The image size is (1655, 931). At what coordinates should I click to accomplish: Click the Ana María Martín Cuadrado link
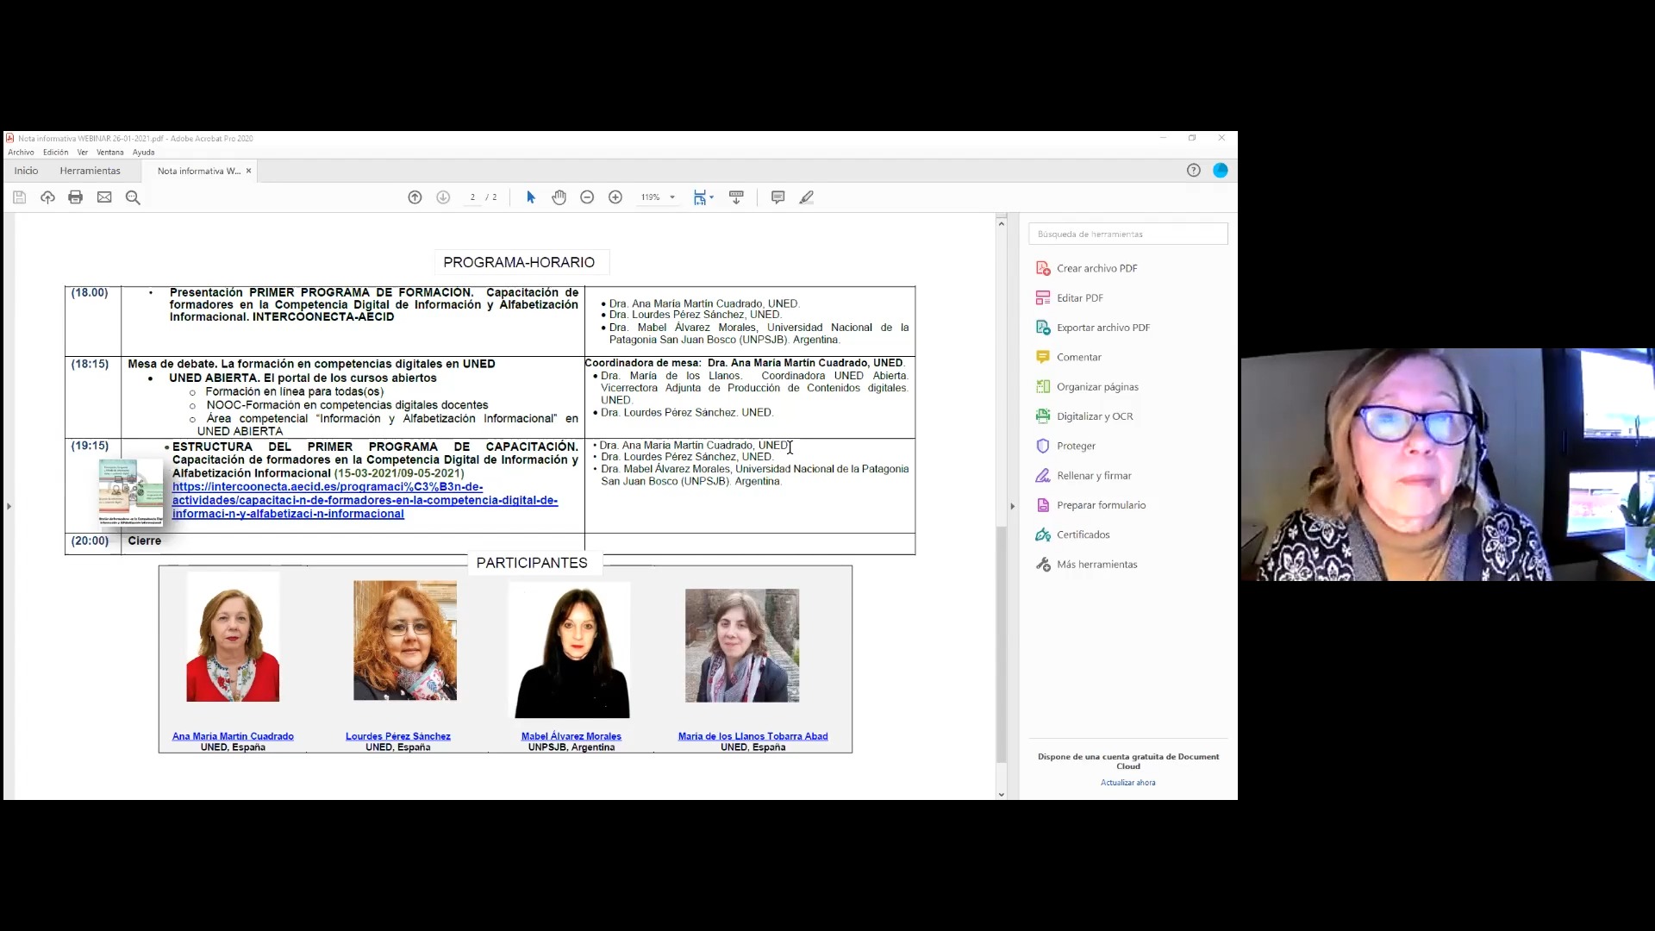pyautogui.click(x=233, y=736)
